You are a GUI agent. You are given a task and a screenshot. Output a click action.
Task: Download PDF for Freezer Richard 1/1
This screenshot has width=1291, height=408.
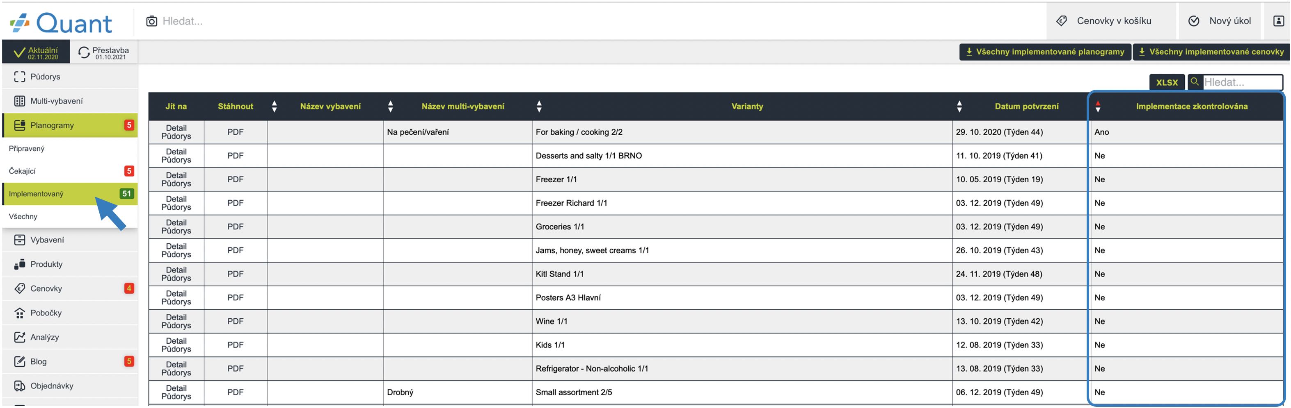(235, 203)
